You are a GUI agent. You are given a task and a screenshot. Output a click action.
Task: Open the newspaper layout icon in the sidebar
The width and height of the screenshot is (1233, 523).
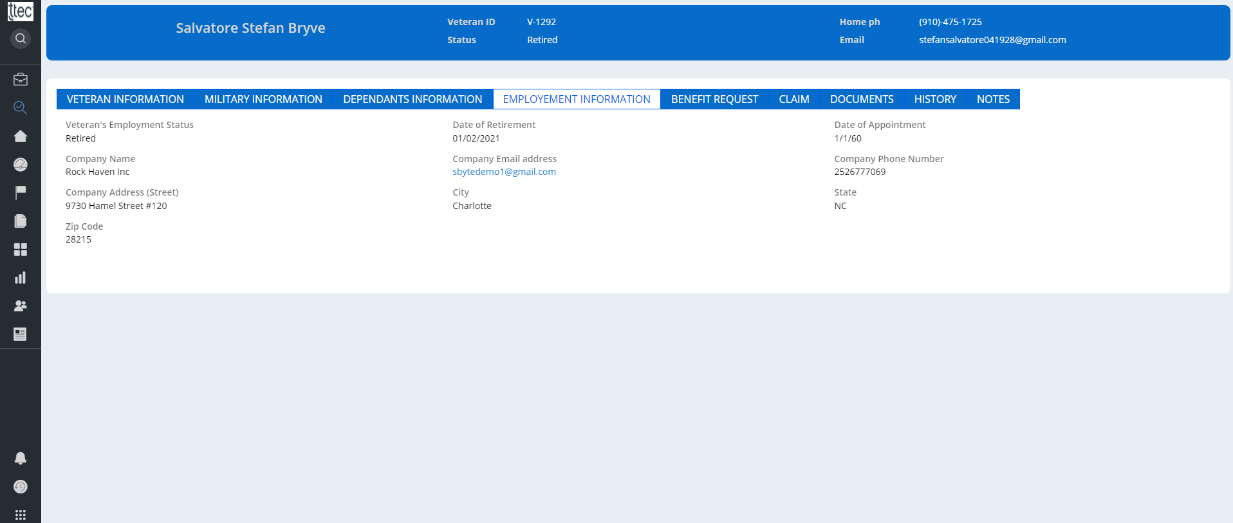click(x=21, y=334)
